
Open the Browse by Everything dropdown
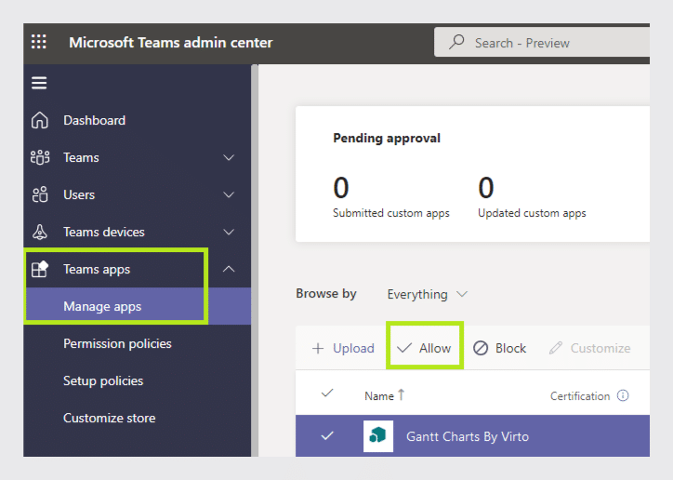427,294
